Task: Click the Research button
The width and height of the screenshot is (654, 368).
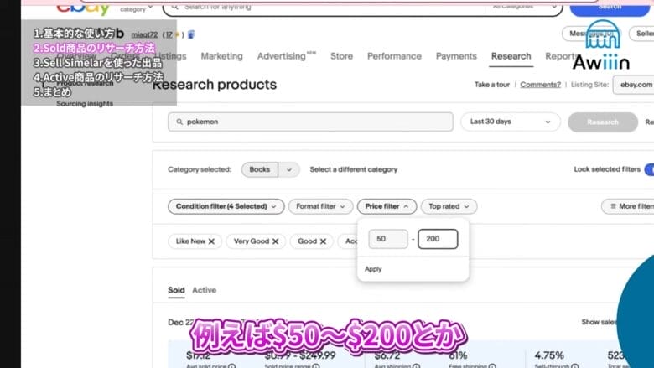Action: coord(603,122)
